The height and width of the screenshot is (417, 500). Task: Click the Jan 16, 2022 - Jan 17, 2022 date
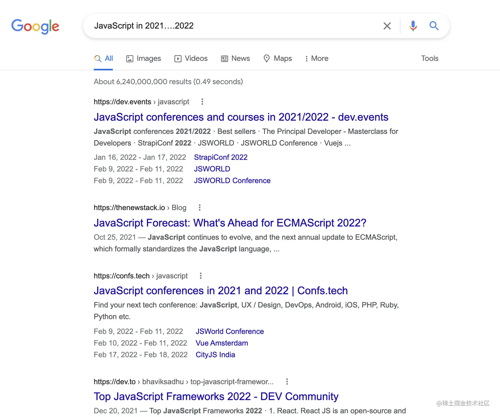click(x=140, y=157)
